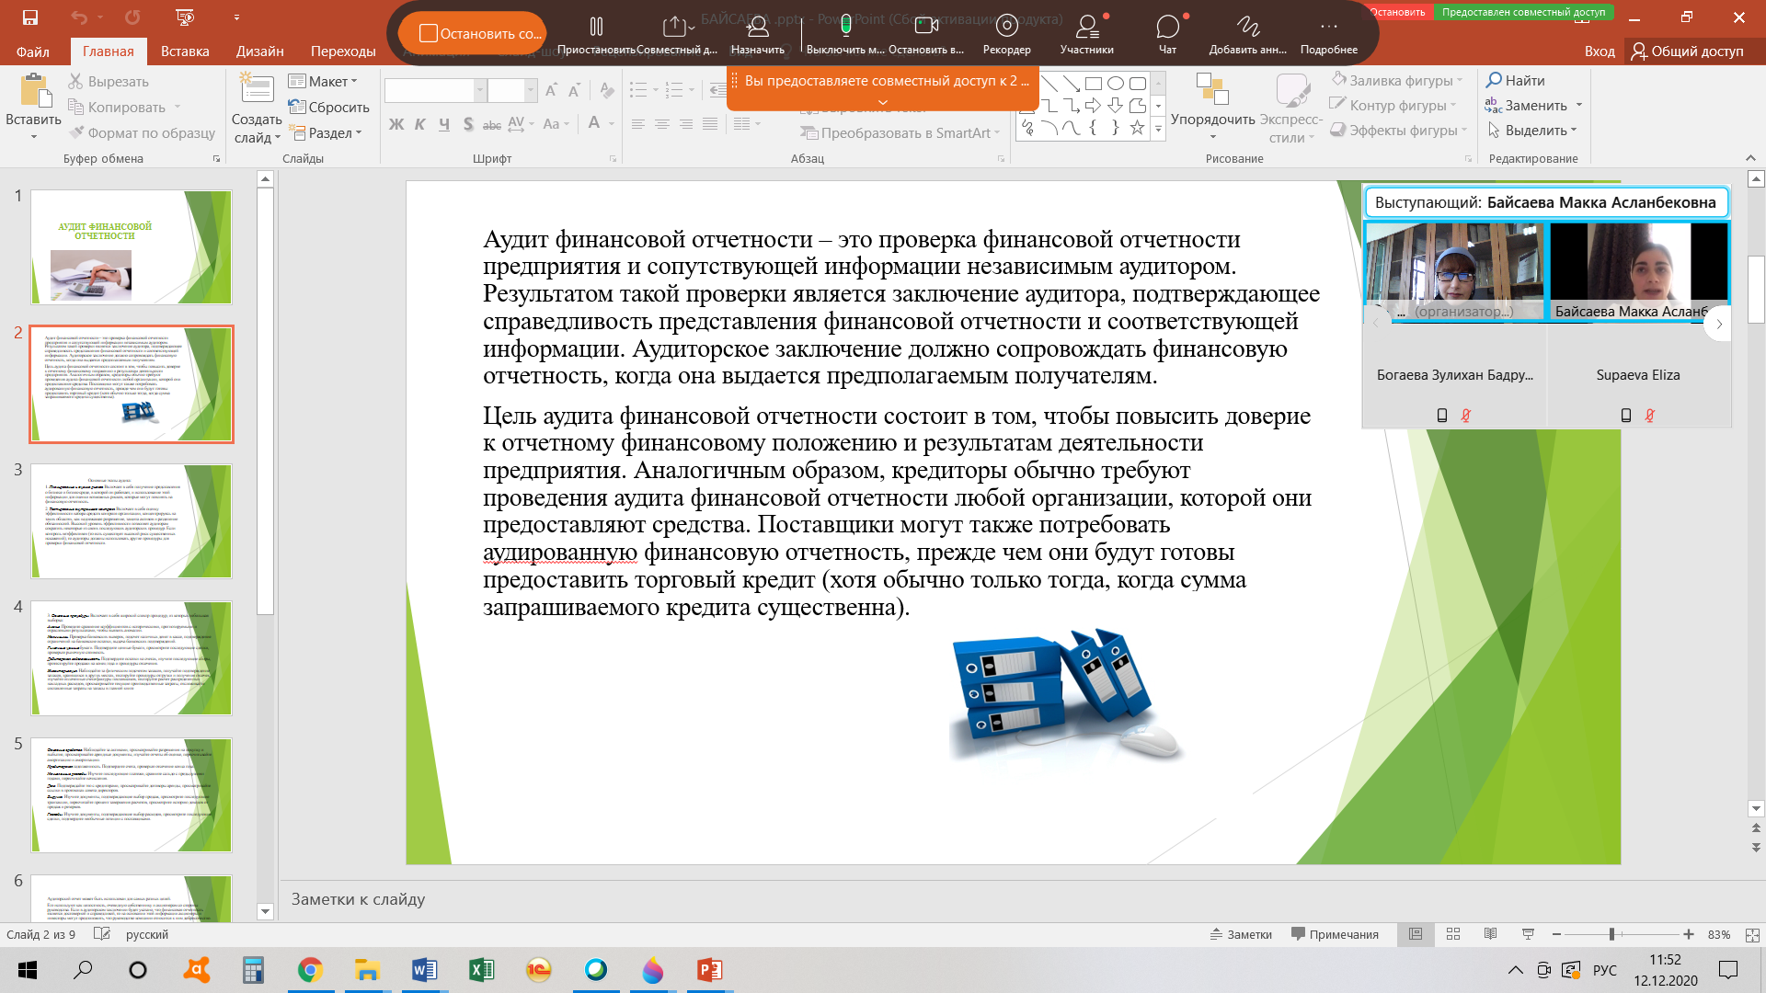Expand the Section (Раздел) dropdown
Image resolution: width=1766 pixels, height=993 pixels.
(x=325, y=132)
